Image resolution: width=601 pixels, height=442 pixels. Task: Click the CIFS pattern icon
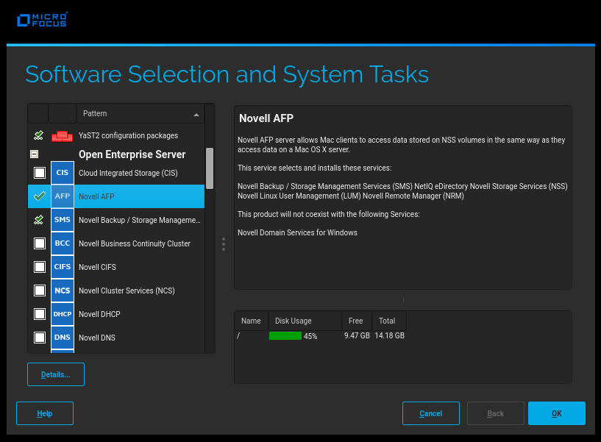[62, 267]
